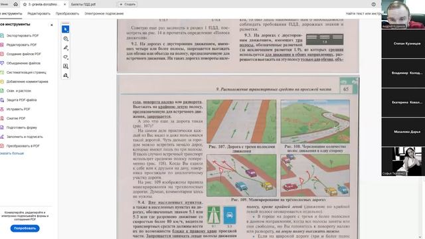Close the Все инструменты panel

click(52, 25)
